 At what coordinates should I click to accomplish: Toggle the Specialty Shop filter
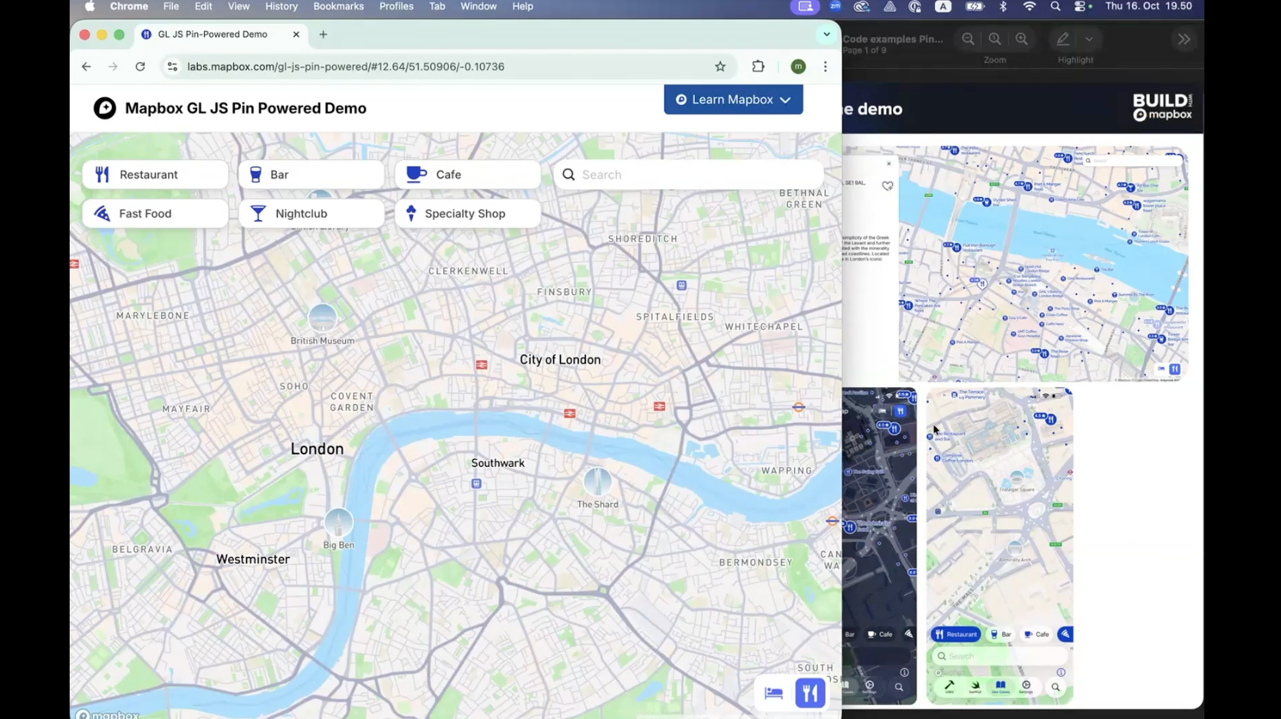(x=468, y=214)
